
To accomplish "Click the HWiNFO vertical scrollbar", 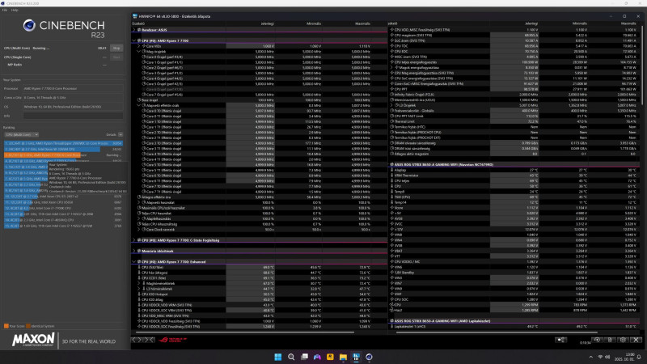I will click(x=642, y=66).
